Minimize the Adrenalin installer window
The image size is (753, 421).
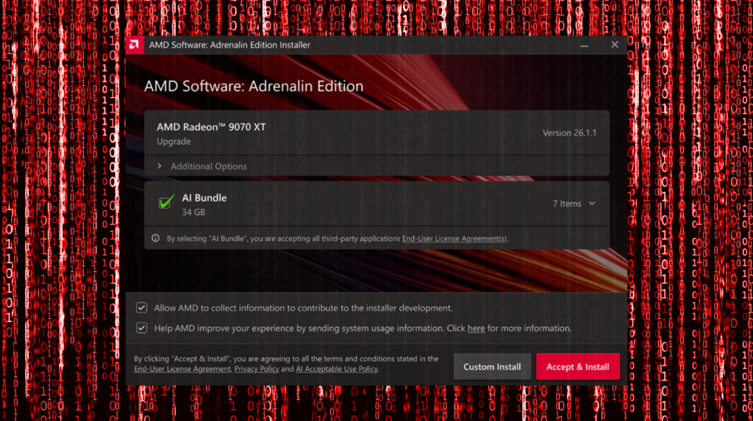[x=584, y=45]
